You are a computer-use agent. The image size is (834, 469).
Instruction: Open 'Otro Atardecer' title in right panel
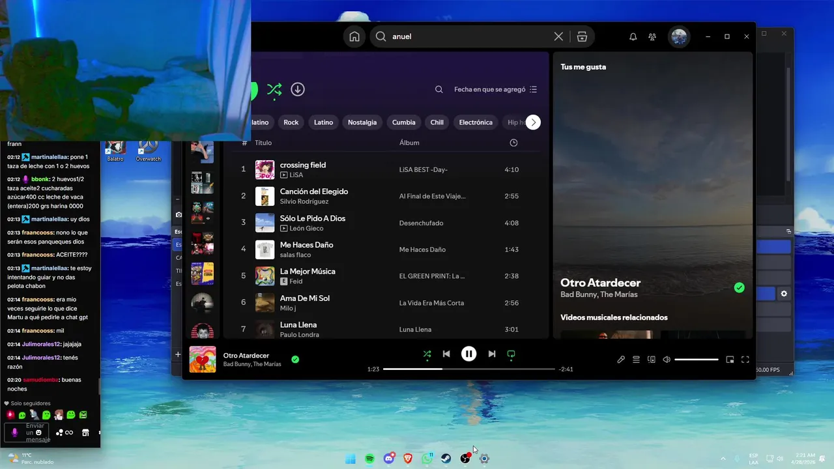pyautogui.click(x=600, y=283)
